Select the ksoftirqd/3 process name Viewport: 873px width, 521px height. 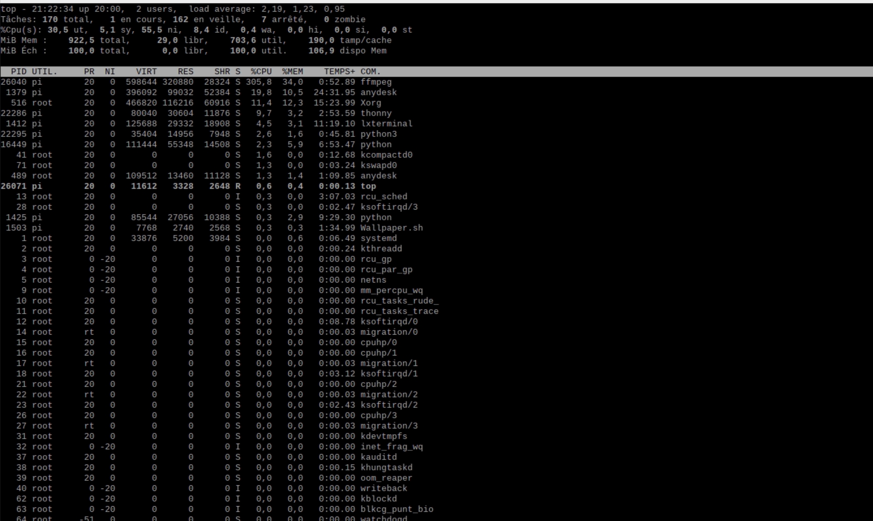tap(389, 207)
